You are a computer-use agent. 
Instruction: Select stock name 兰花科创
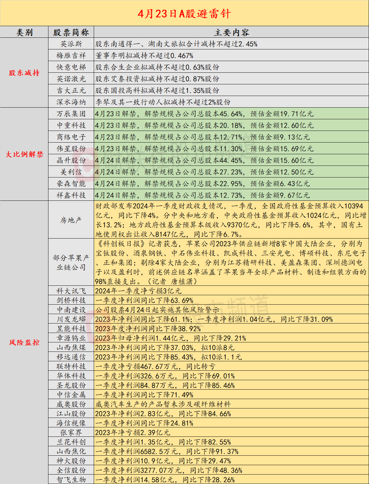71,442
